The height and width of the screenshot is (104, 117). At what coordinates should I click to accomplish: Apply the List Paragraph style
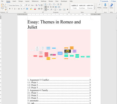pos(82,7)
